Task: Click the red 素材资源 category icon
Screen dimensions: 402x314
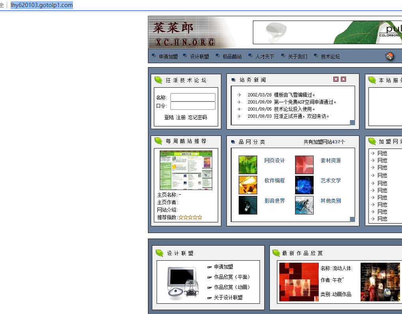Action: [304, 165]
